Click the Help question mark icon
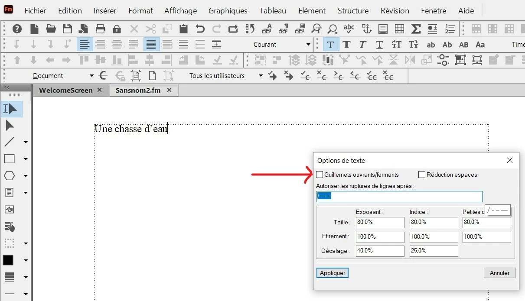The image size is (525, 301). [17, 29]
